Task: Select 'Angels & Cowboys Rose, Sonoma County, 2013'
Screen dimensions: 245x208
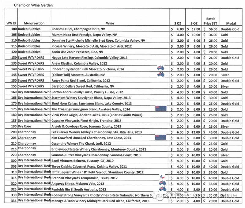Action: click(110, 126)
